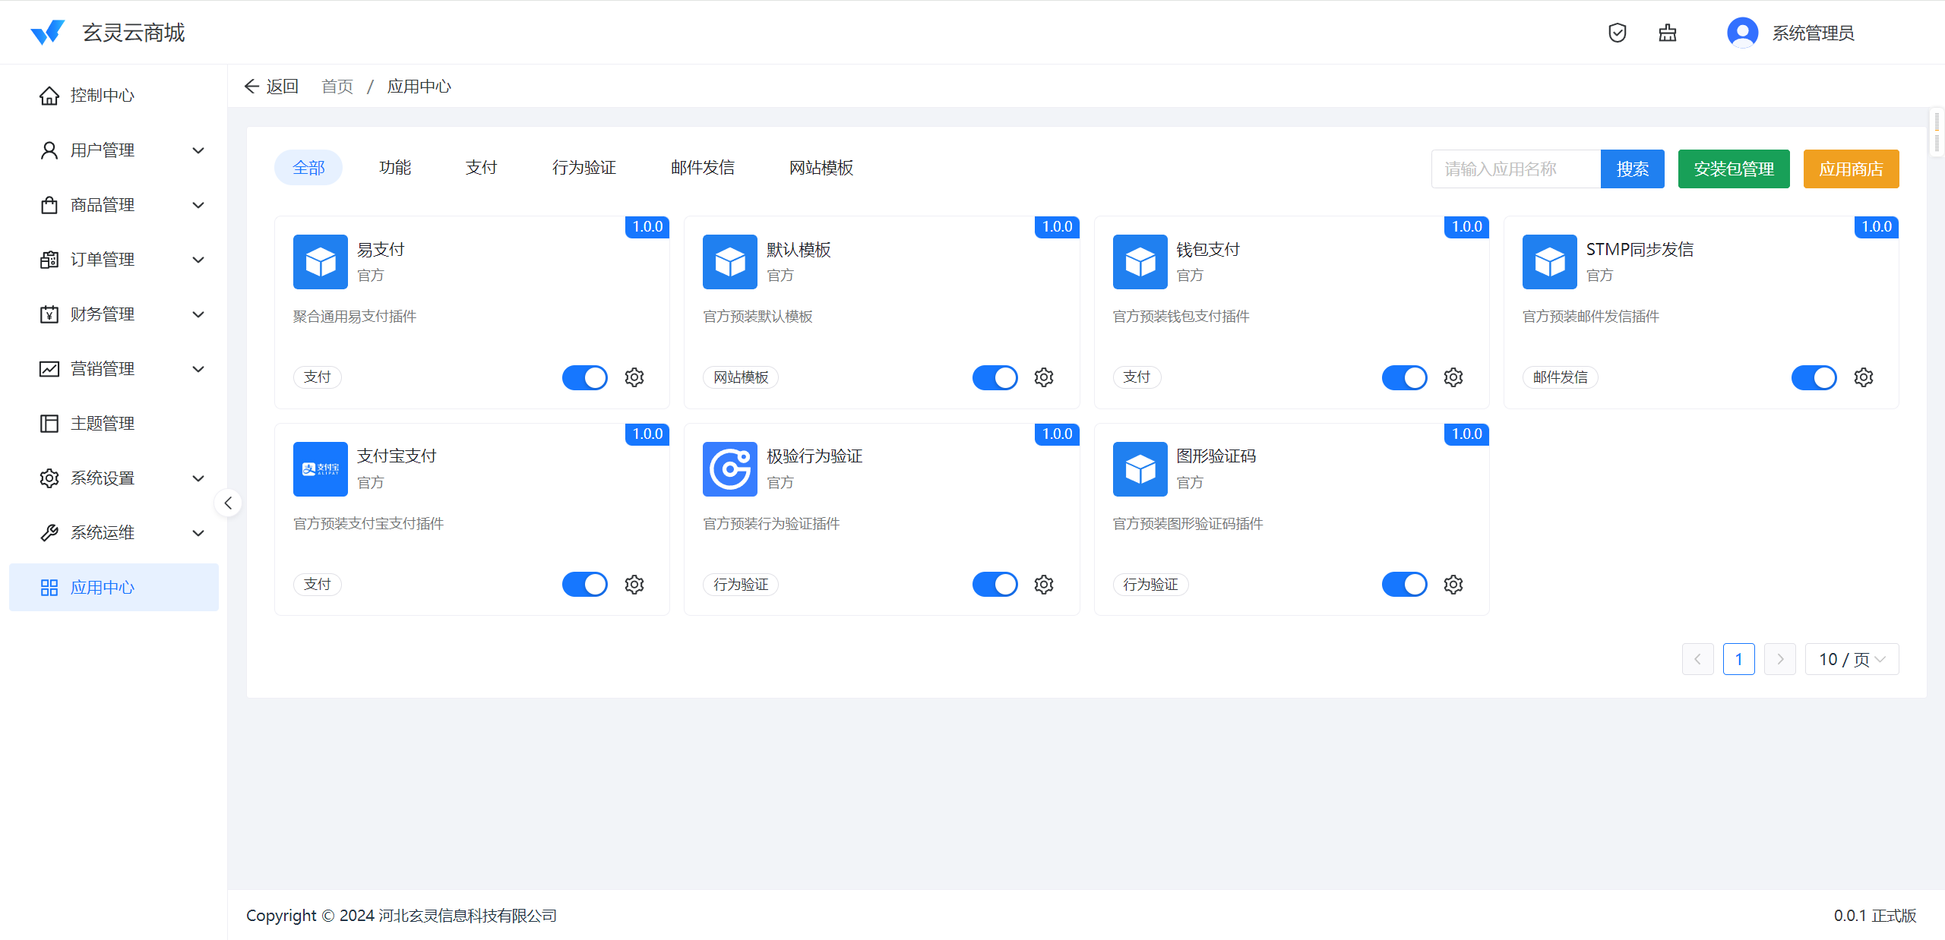
Task: Click the clear-cache broom icon in header
Action: pyautogui.click(x=1668, y=33)
